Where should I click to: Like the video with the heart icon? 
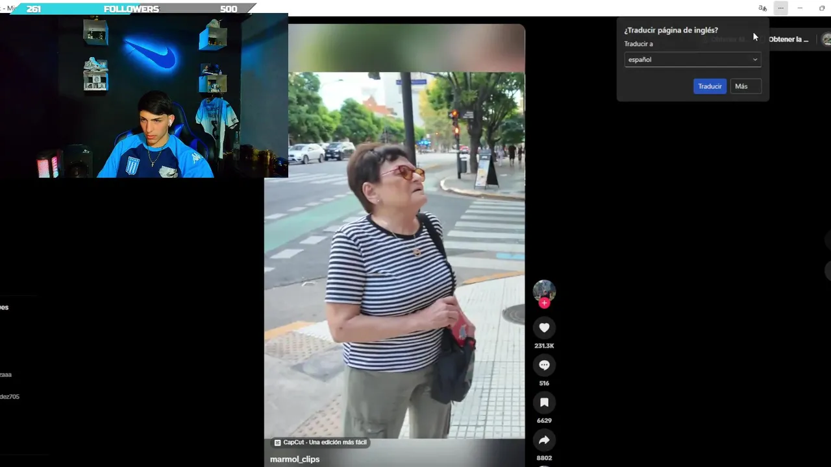[544, 328]
